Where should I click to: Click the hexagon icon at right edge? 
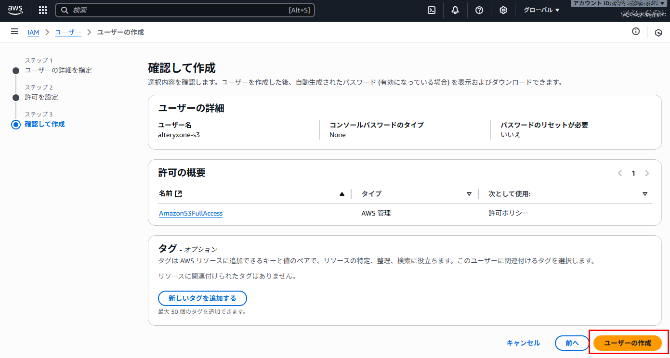(x=658, y=32)
